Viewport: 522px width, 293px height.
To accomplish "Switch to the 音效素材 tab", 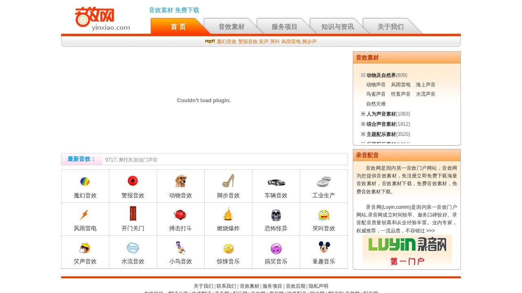I will coord(231,26).
